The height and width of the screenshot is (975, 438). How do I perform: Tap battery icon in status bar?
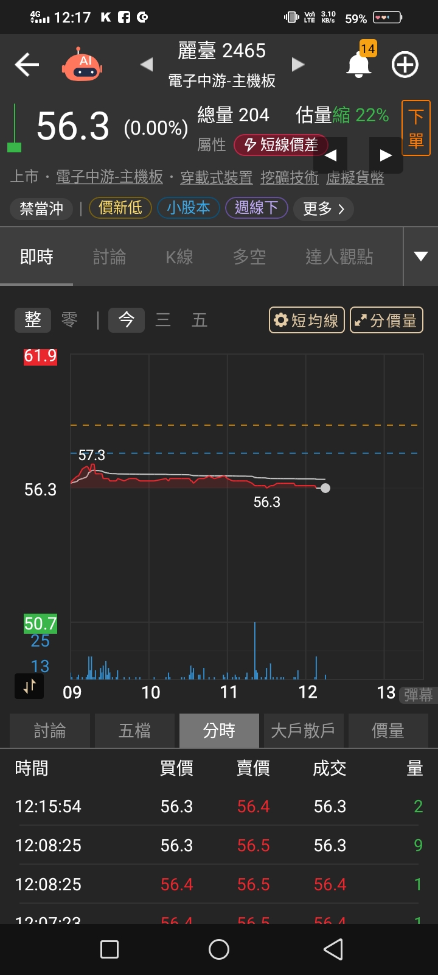(x=388, y=18)
